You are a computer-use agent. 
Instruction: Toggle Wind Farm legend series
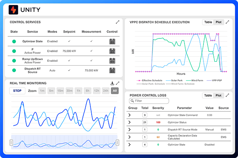pyautogui.click(x=195, y=80)
